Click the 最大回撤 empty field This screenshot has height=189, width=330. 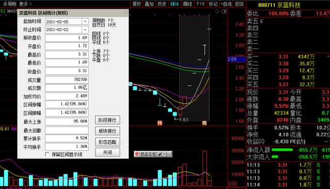(x=67, y=130)
